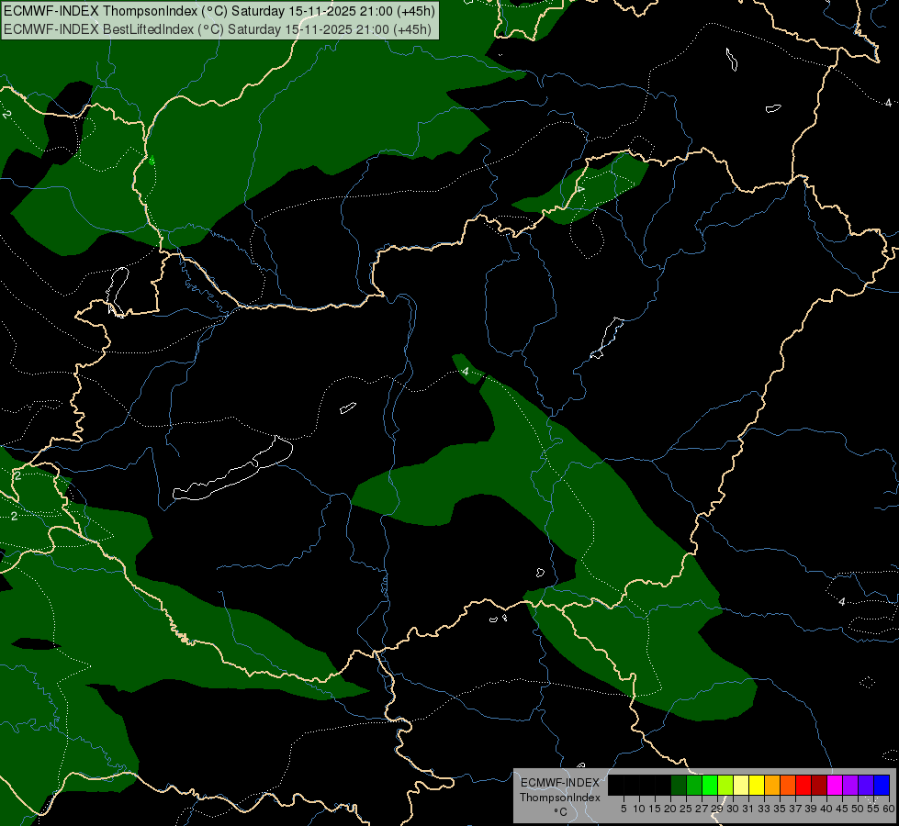Click the legend tick value '45'

(x=842, y=809)
